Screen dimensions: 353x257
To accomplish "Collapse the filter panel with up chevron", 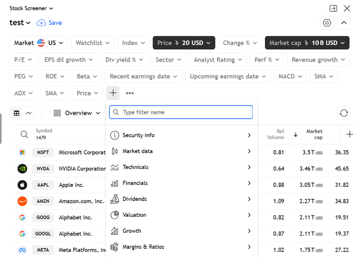I will (x=343, y=23).
